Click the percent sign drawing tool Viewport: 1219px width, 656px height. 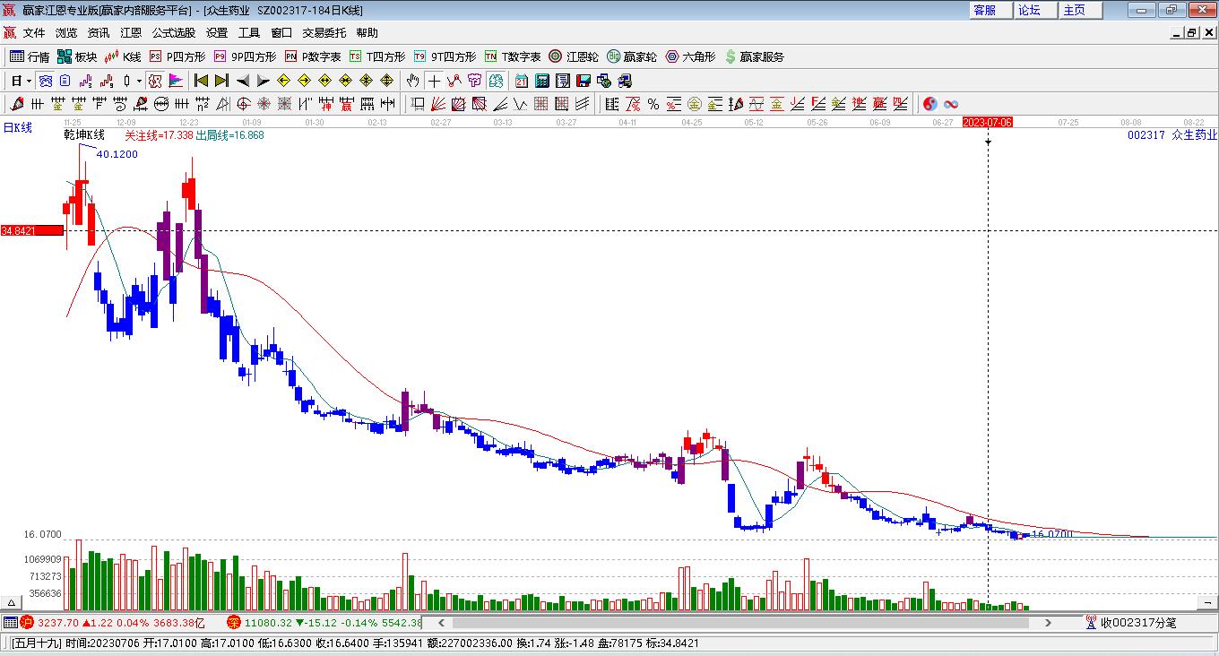tap(653, 104)
